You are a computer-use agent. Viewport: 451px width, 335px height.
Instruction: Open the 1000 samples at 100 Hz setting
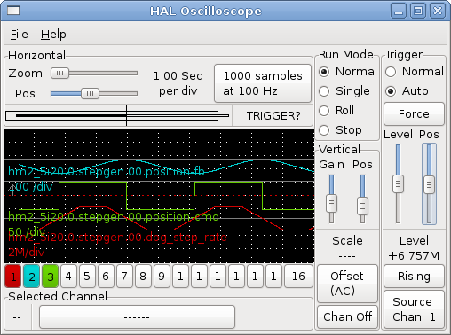pyautogui.click(x=263, y=83)
